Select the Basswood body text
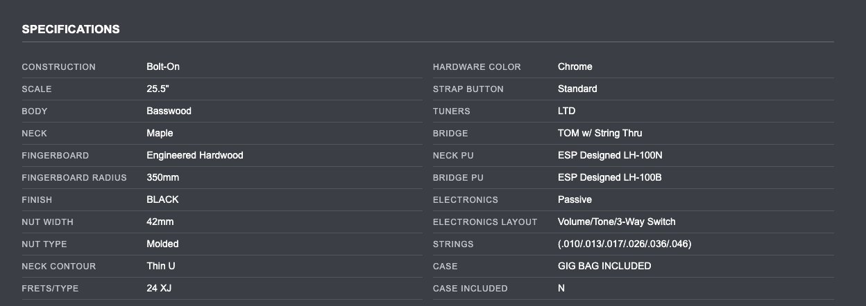The width and height of the screenshot is (866, 306). 169,111
